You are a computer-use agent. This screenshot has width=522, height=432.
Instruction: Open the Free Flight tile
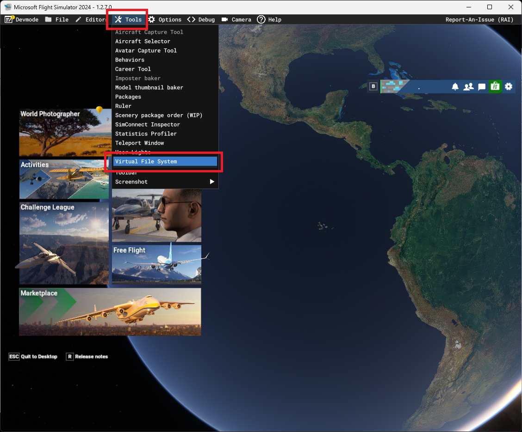pos(156,265)
